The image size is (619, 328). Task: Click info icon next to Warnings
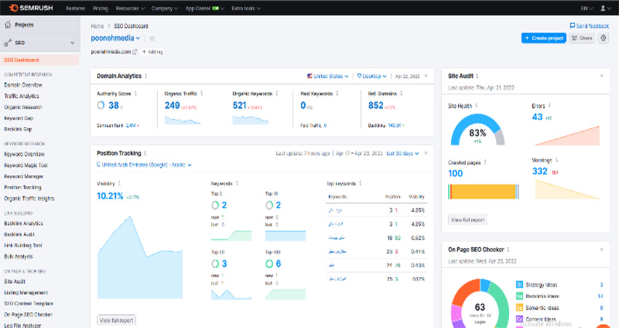coord(556,160)
